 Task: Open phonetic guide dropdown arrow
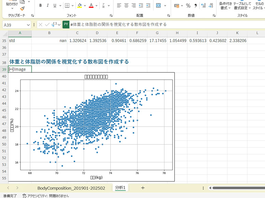click(x=109, y=6)
